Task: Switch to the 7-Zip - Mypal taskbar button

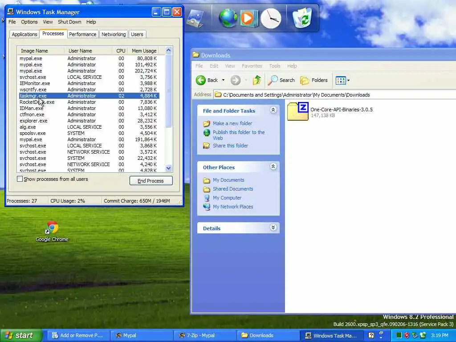Action: [x=204, y=335]
